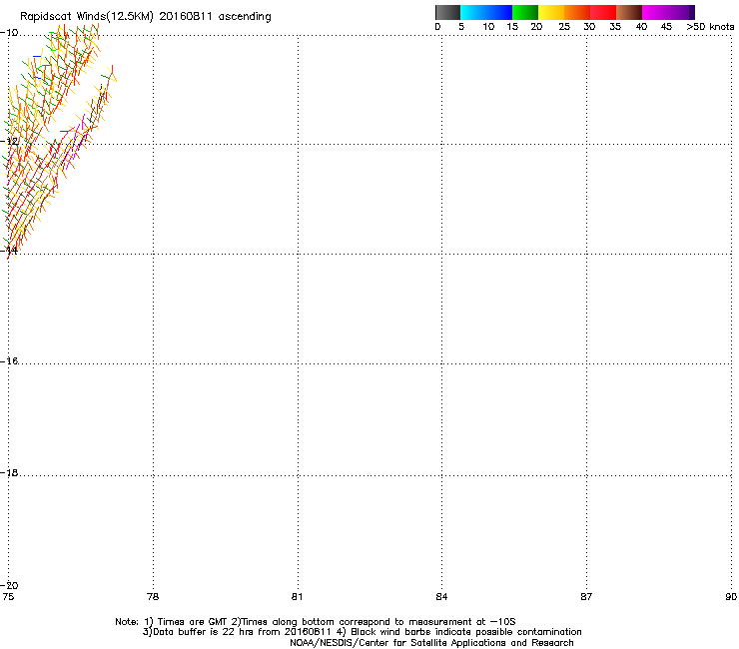
Task: Click the latitude axis label '-20'
Action: (x=9, y=585)
